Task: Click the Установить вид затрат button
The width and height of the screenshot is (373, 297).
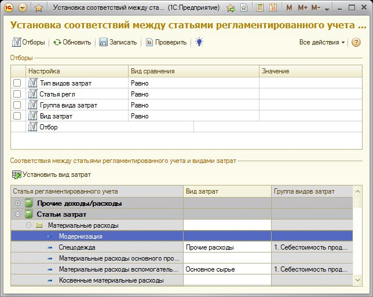Action: [x=52, y=175]
